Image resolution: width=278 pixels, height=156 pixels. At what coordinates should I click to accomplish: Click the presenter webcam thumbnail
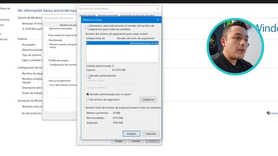(x=235, y=47)
